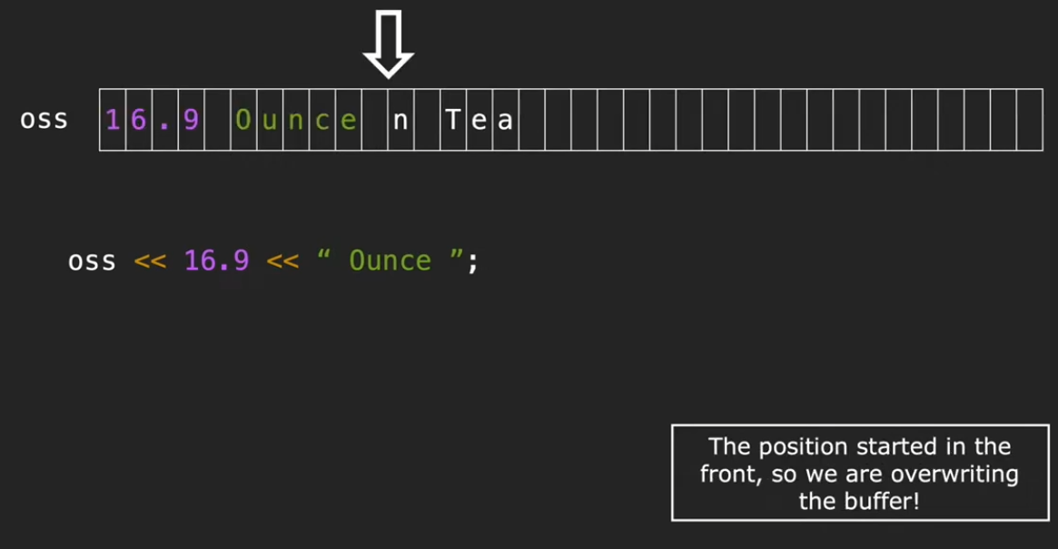Image resolution: width=1058 pixels, height=549 pixels.
Task: Click the buffer cell containing "9"
Action: pyautogui.click(x=192, y=120)
